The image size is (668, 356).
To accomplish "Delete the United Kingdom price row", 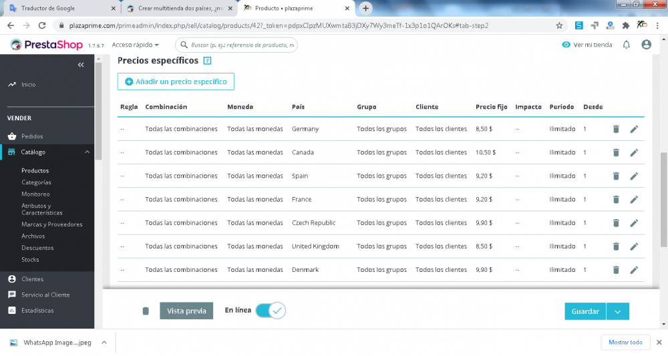I will pyautogui.click(x=616, y=246).
